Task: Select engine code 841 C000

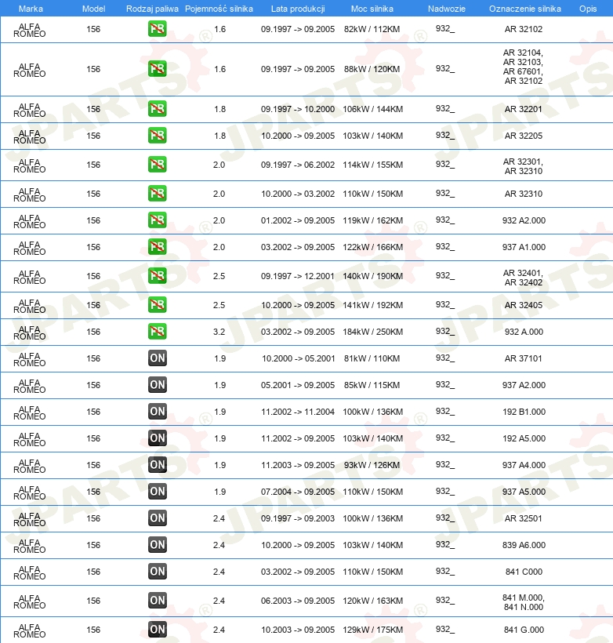Action: coord(524,572)
